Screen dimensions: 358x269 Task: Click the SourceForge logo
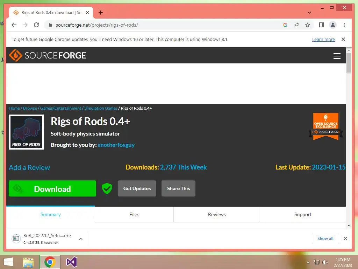point(48,55)
